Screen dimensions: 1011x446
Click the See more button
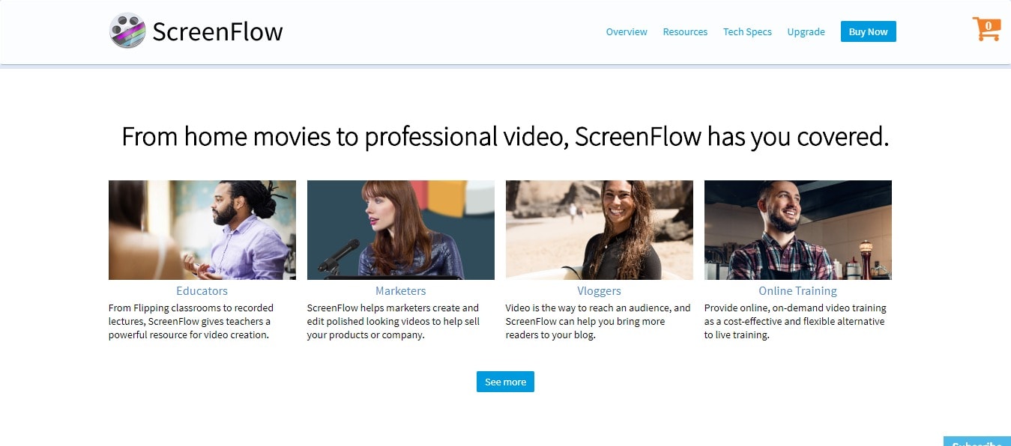coord(505,382)
